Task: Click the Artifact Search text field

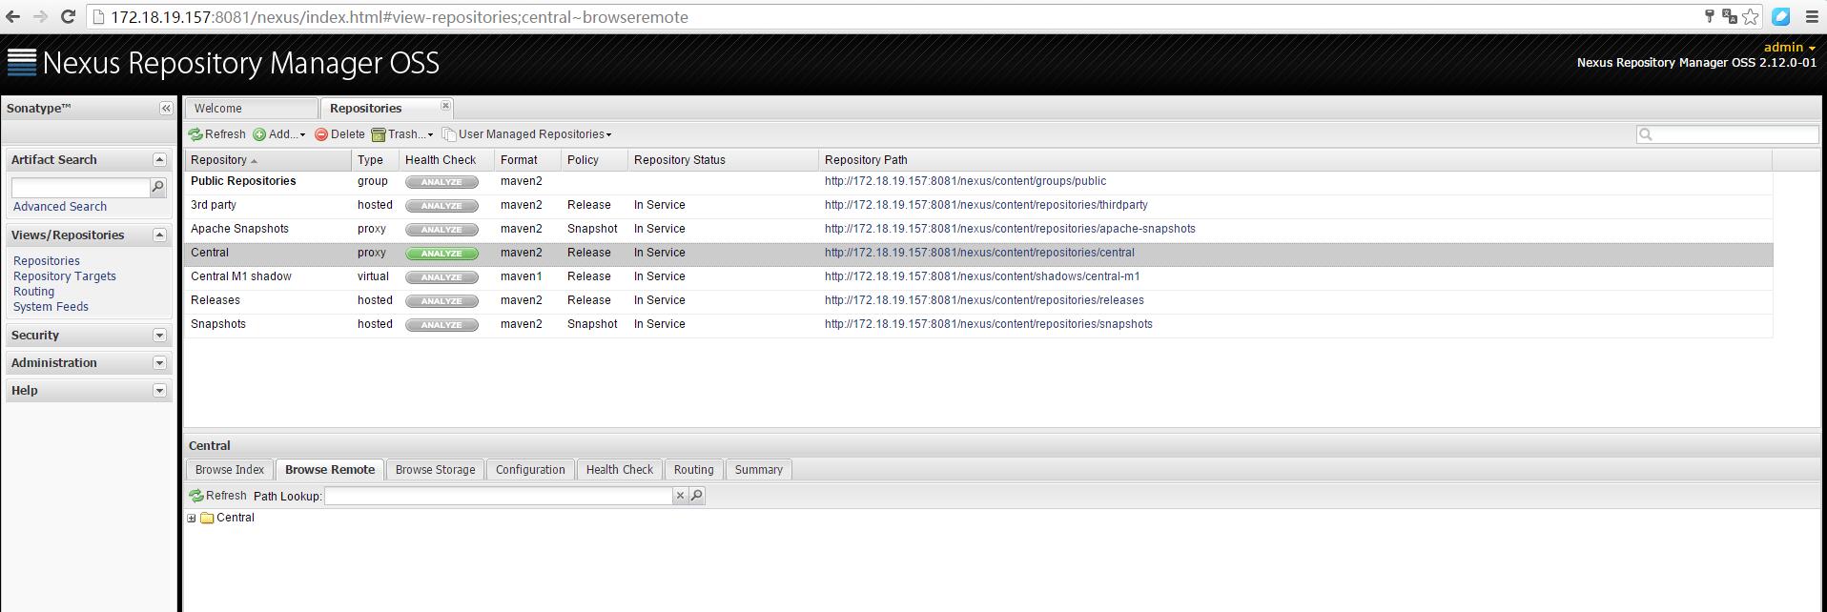Action: pyautogui.click(x=81, y=188)
